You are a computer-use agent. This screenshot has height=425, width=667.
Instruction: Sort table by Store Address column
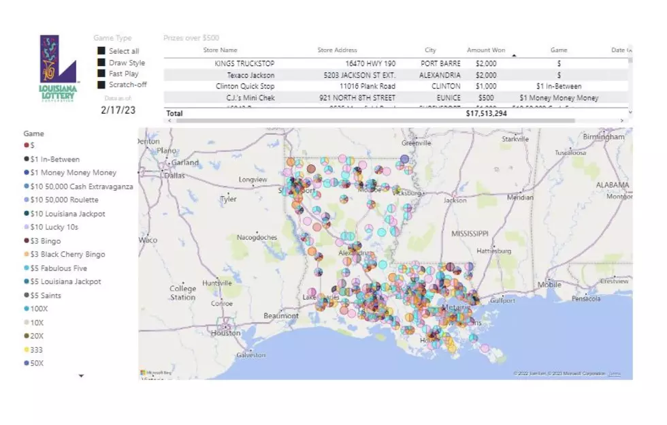337,50
